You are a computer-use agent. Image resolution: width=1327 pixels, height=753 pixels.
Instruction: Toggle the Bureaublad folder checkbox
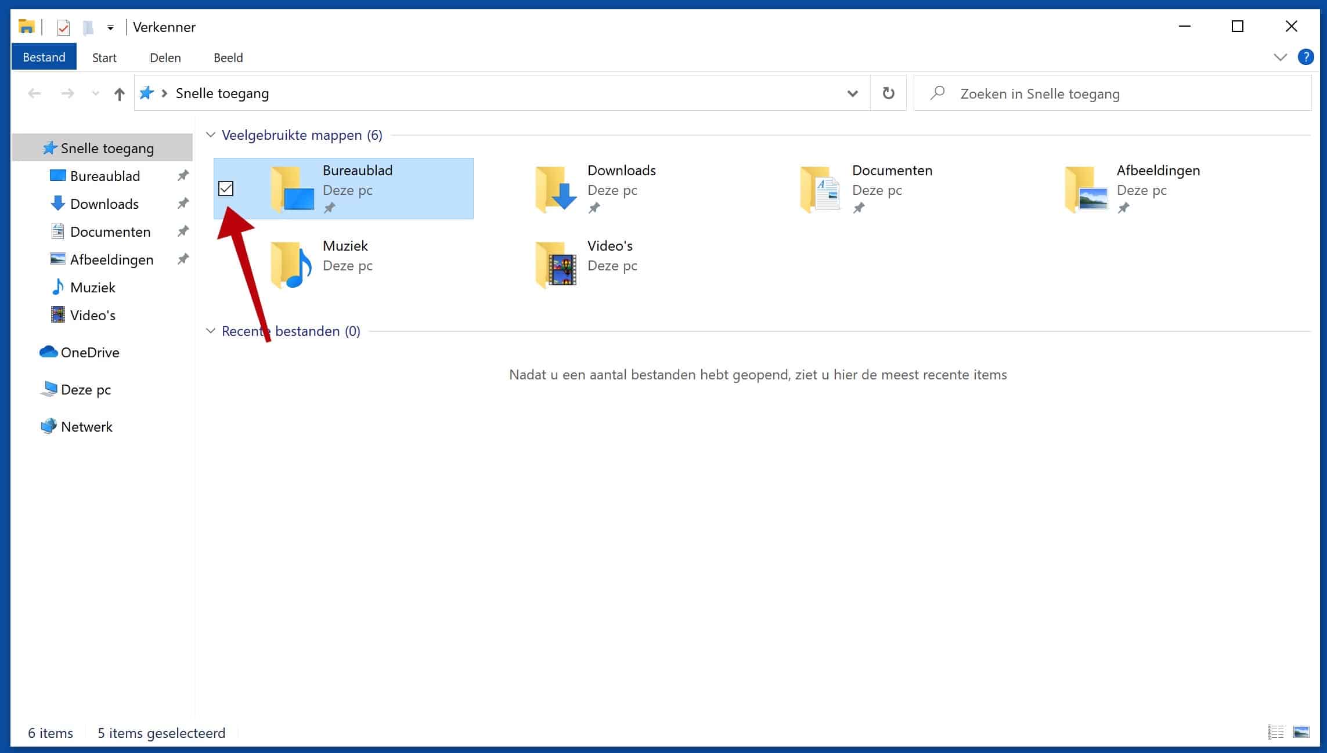click(x=225, y=187)
